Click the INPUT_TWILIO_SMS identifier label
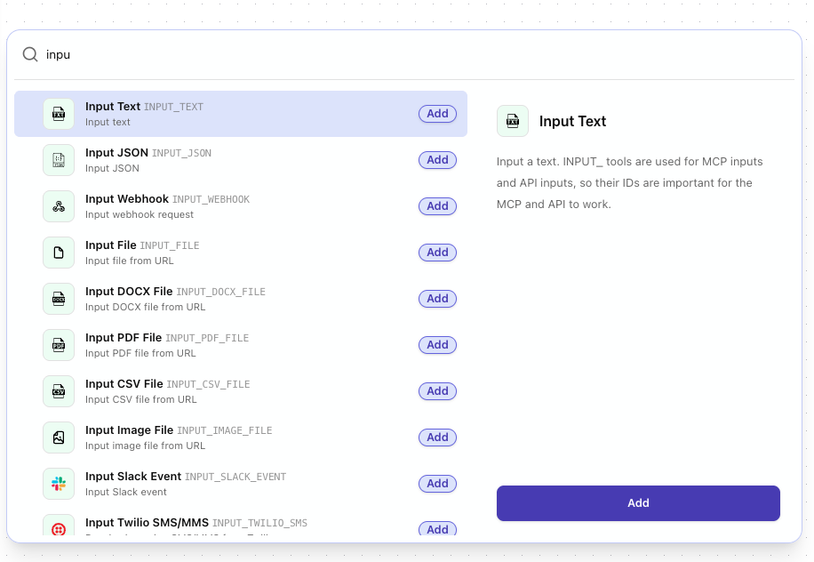The height and width of the screenshot is (562, 814). 260,523
